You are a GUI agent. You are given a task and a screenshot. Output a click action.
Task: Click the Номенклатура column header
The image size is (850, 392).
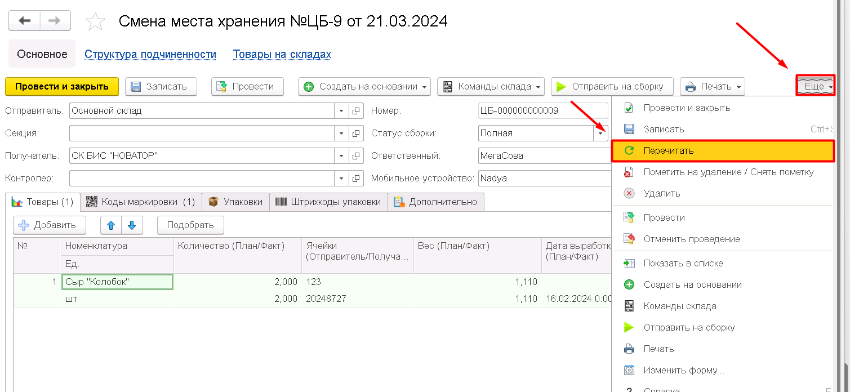point(117,246)
